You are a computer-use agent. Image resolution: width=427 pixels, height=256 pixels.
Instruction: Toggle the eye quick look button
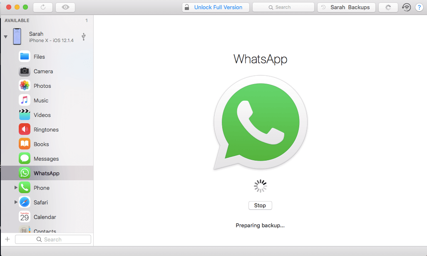(x=65, y=7)
